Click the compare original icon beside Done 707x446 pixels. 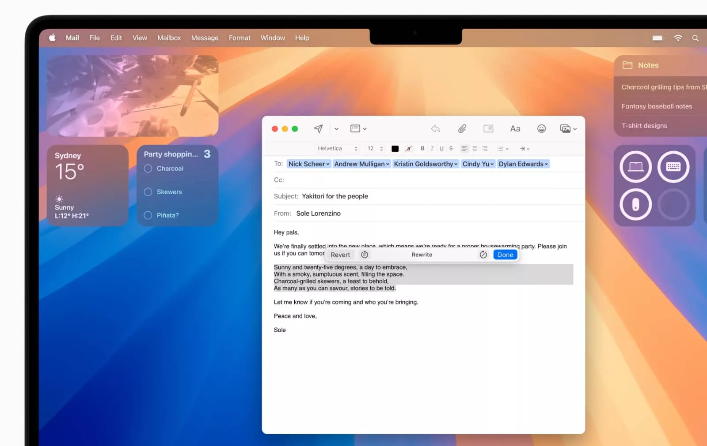483,255
